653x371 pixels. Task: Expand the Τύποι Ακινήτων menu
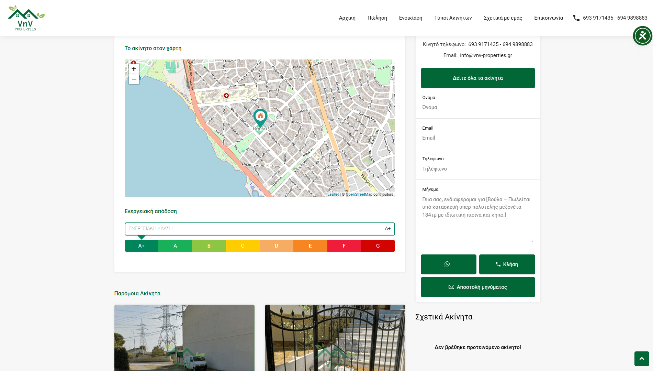coord(453,18)
